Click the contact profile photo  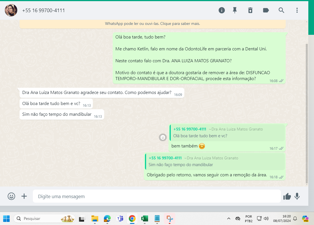11,10
